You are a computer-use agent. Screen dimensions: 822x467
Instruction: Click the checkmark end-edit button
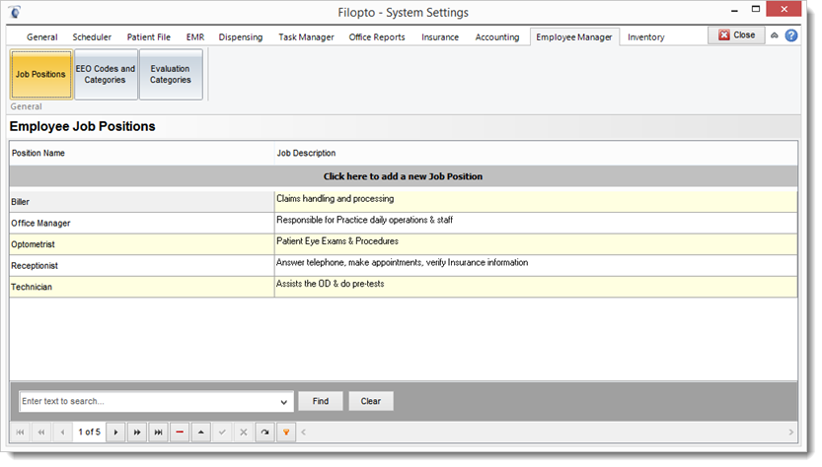tap(222, 433)
